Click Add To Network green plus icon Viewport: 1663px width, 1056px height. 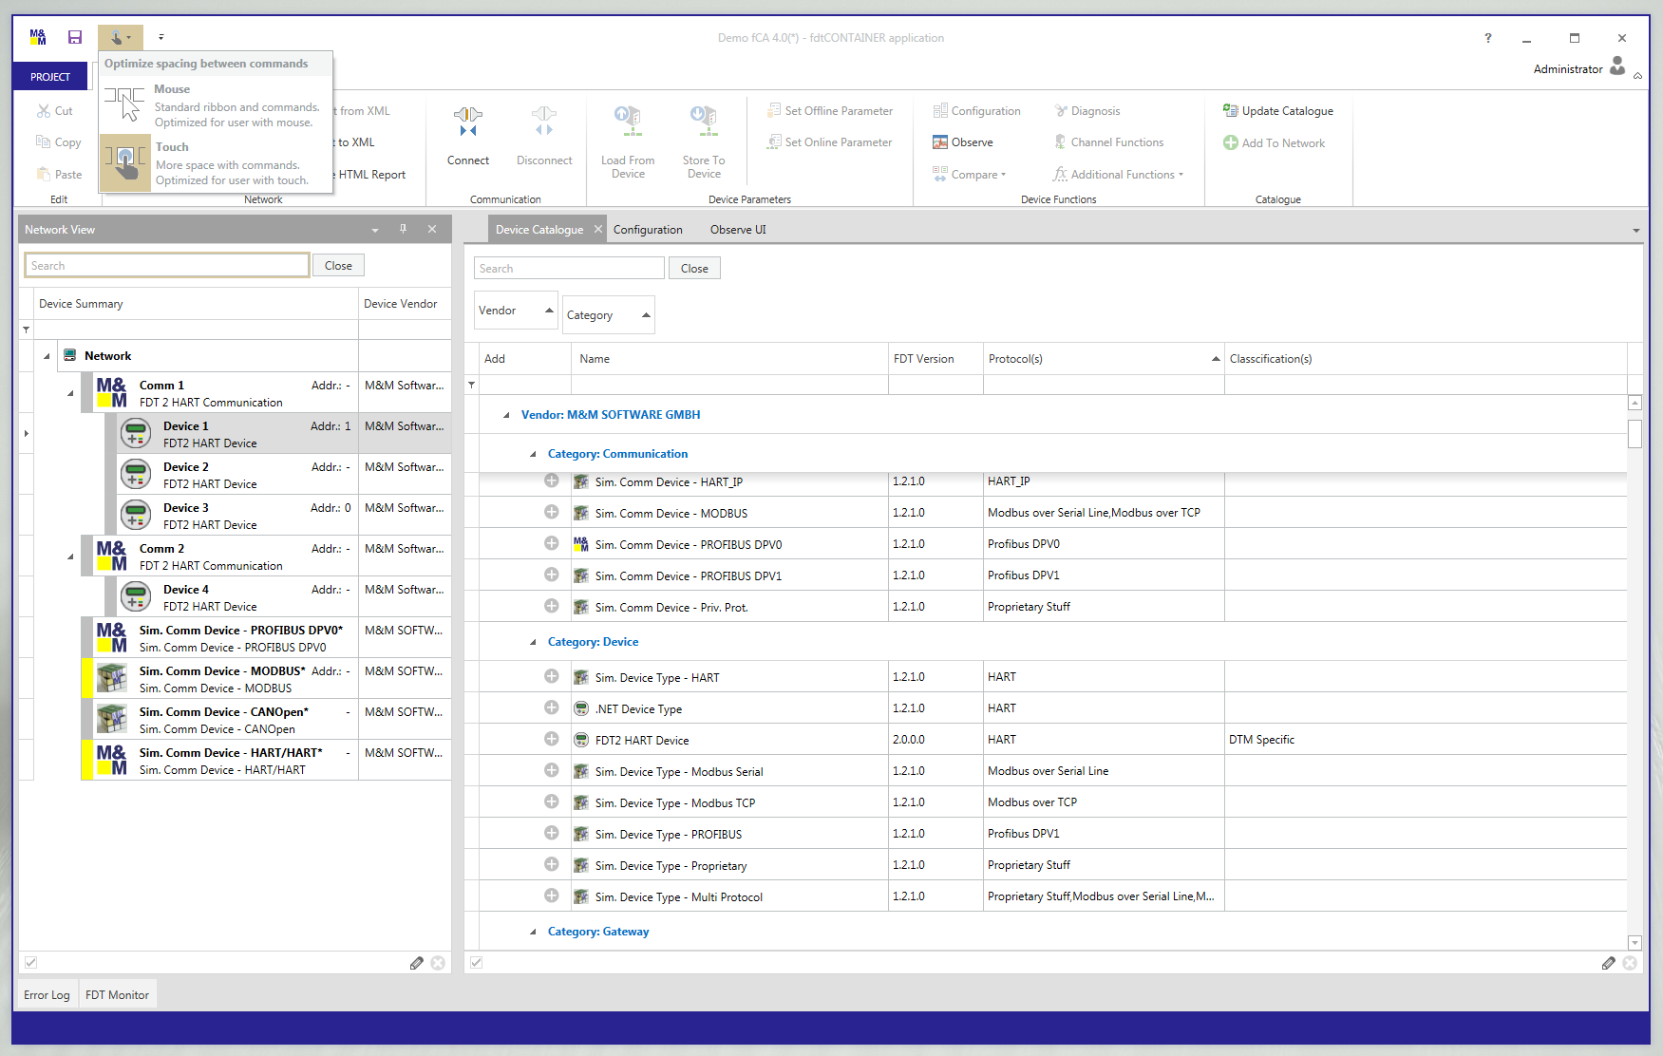pos(1229,142)
